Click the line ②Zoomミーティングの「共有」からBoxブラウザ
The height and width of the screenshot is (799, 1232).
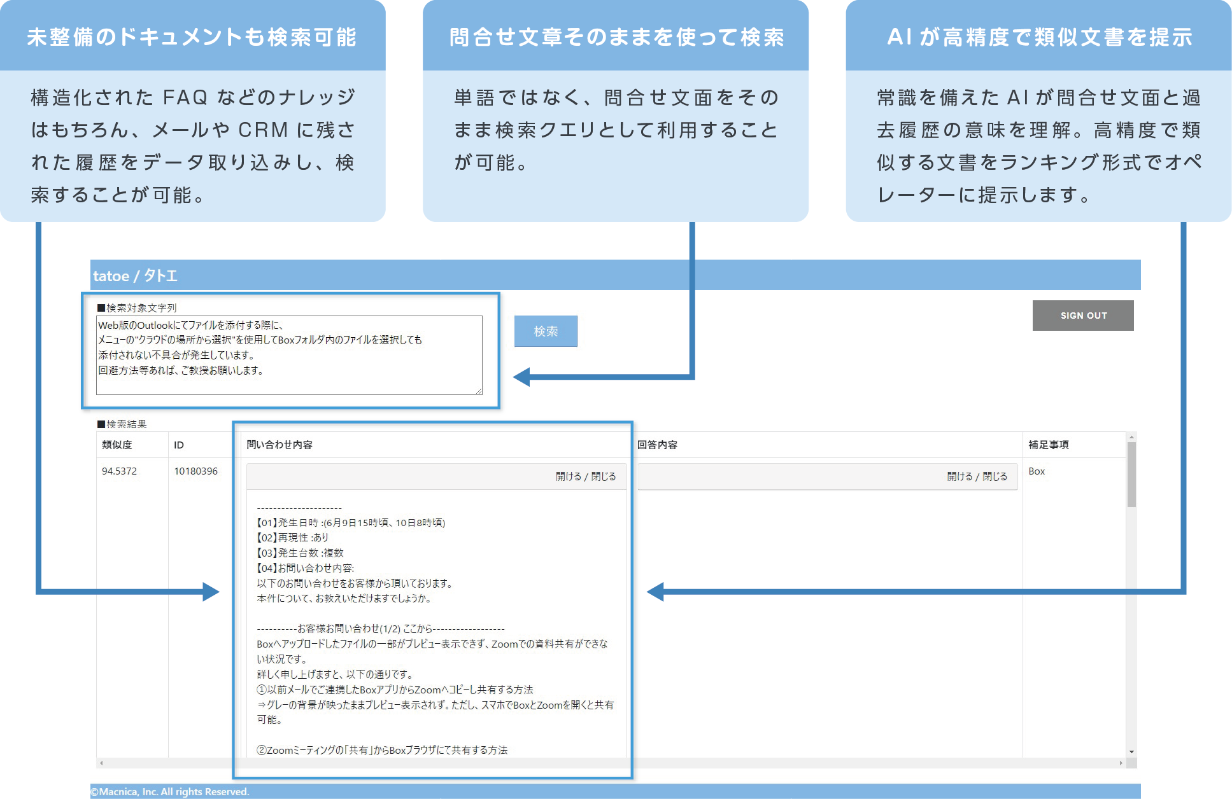click(x=382, y=750)
